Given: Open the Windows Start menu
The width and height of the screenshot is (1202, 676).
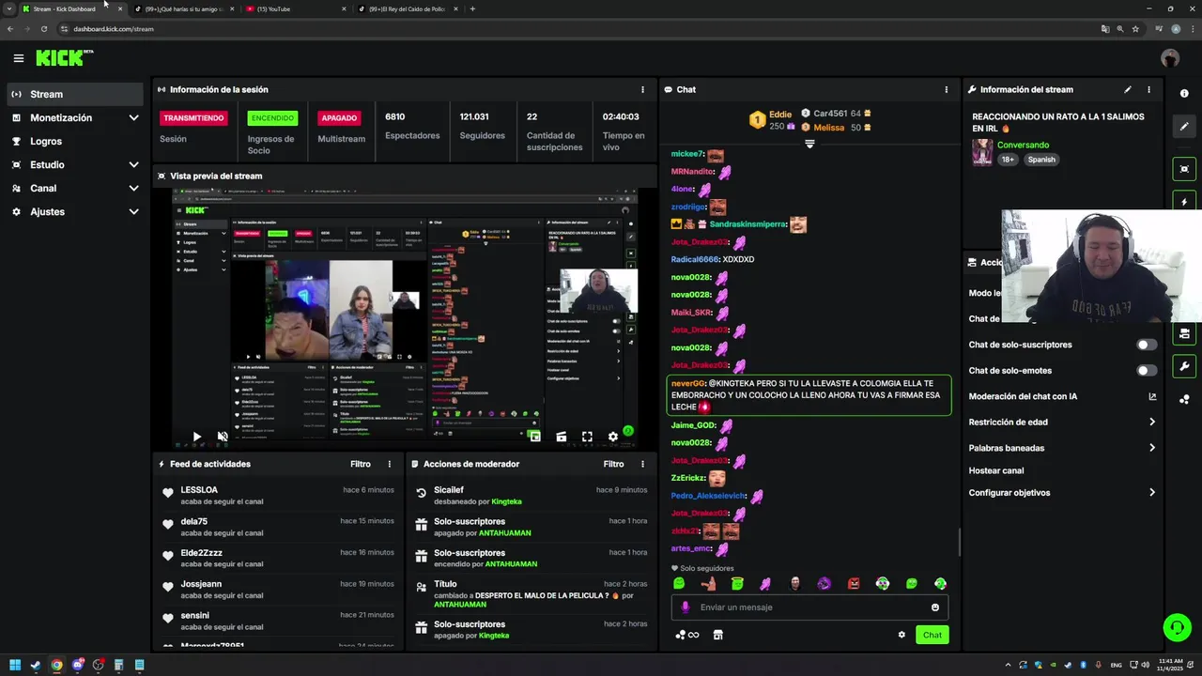Looking at the screenshot, I should (x=15, y=665).
